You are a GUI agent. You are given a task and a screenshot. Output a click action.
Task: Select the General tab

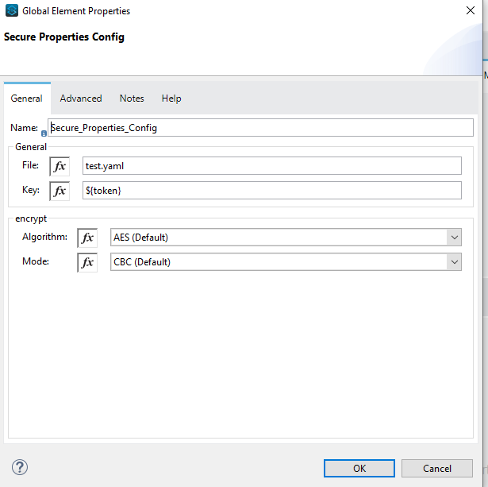coord(26,99)
